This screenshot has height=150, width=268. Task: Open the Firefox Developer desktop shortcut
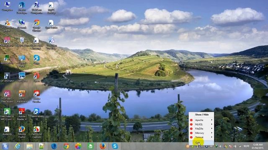tap(22, 8)
